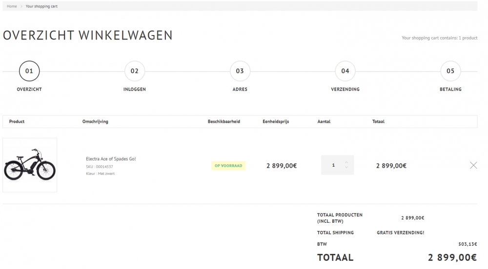The height and width of the screenshot is (269, 488).
Task: Select step 04 Verzending circle
Action: (x=345, y=71)
